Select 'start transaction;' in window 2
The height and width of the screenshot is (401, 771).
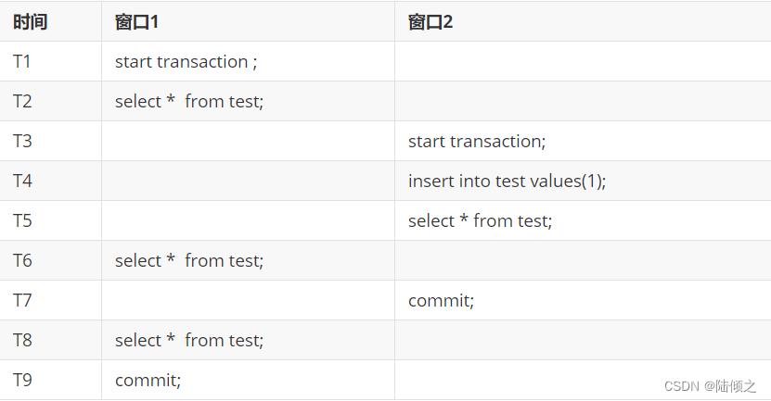pyautogui.click(x=477, y=142)
